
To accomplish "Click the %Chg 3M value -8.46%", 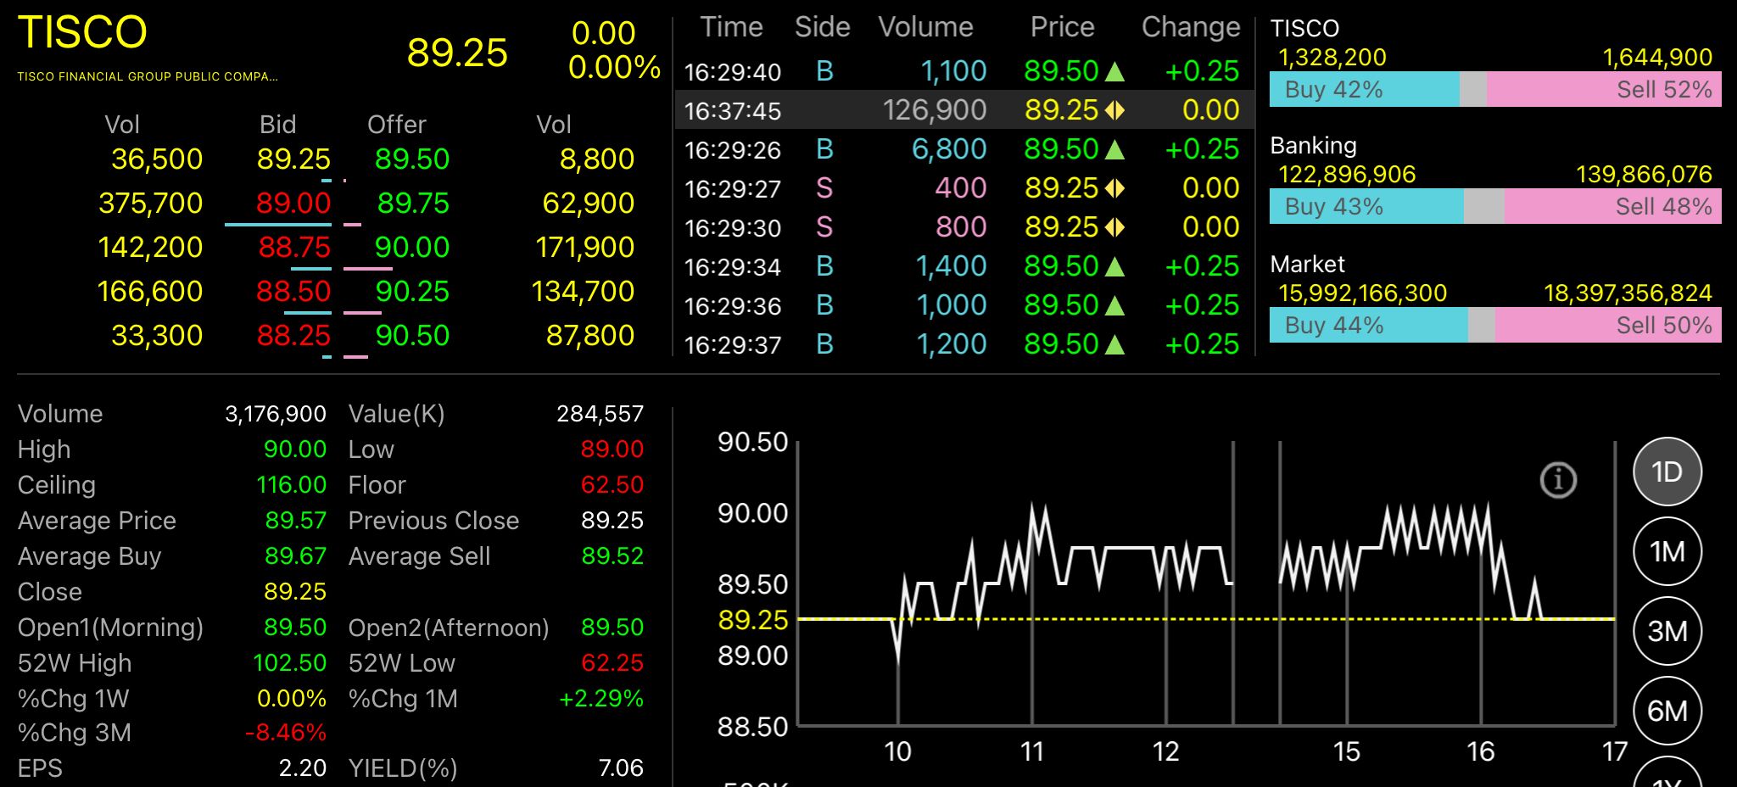I will (x=285, y=732).
